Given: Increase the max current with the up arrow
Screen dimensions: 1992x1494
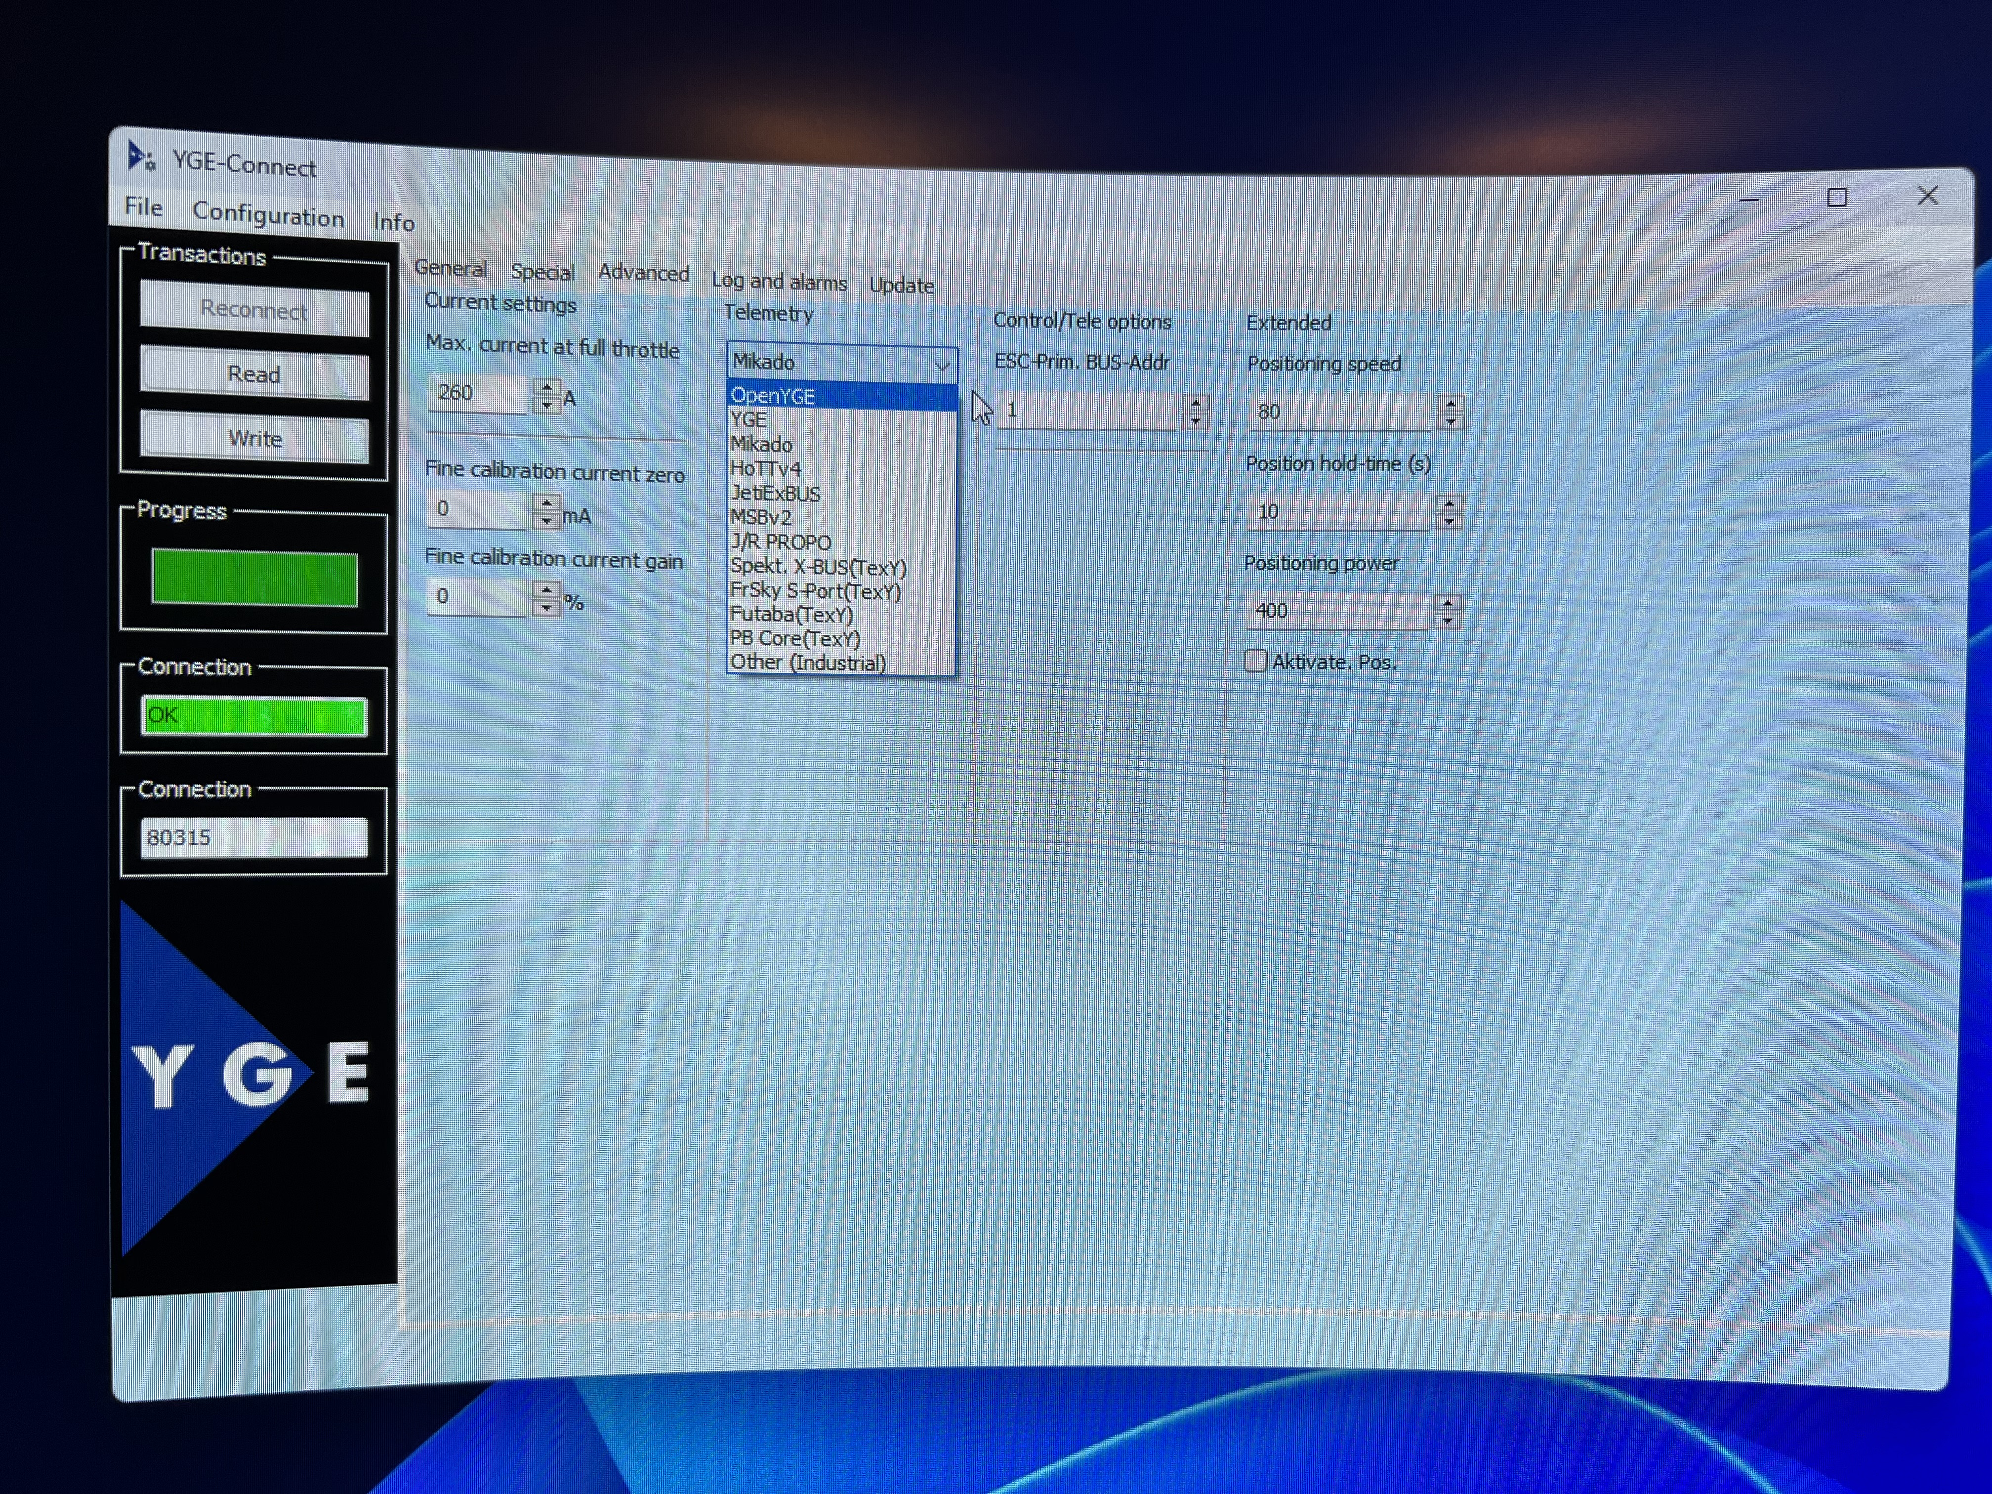Looking at the screenshot, I should 546,387.
